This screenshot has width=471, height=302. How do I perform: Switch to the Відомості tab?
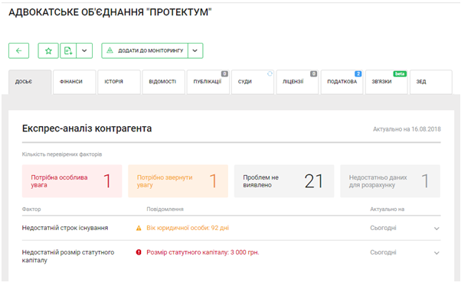pyautogui.click(x=164, y=82)
